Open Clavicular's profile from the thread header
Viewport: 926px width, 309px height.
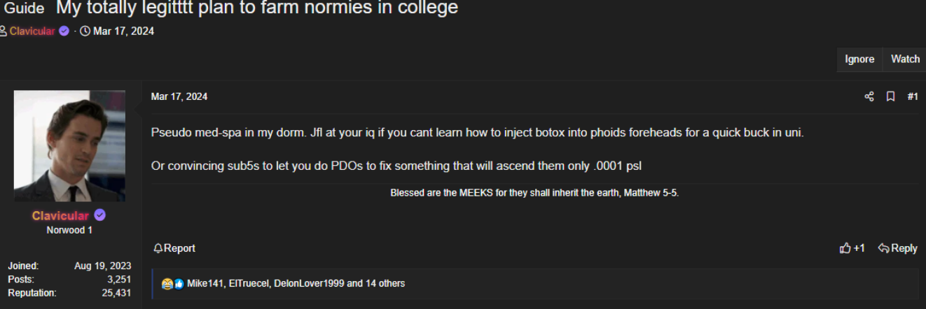point(32,31)
